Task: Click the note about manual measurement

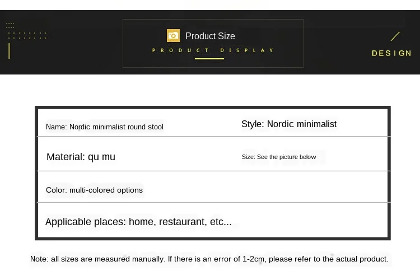Action: click(x=209, y=259)
